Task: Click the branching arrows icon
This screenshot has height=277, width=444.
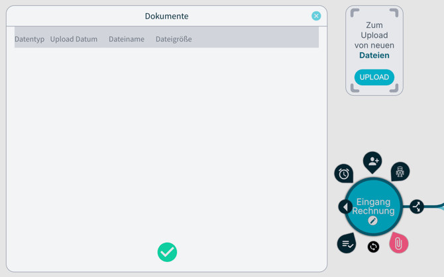Action: [417, 207]
